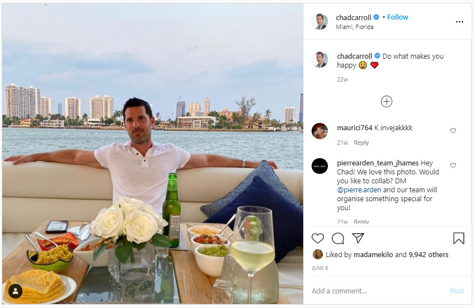
Task: Click the tagged people icon on photo
Action: 15,291
